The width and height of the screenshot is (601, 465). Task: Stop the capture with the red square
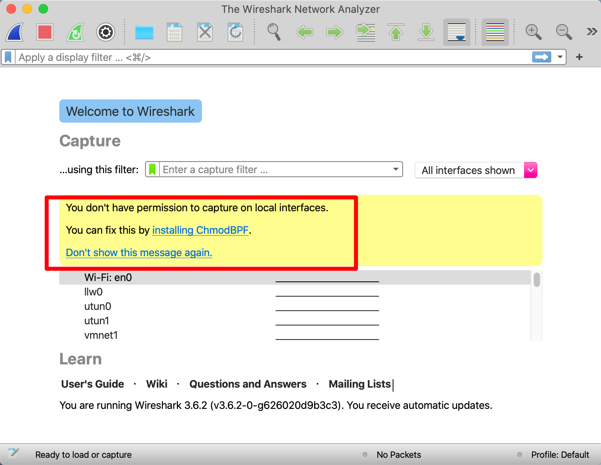click(45, 32)
